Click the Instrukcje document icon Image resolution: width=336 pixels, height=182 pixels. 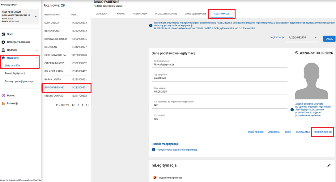(x=3, y=104)
